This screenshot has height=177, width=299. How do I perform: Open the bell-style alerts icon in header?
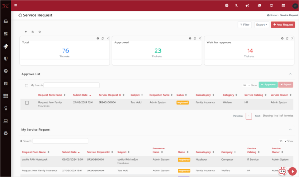271,5
